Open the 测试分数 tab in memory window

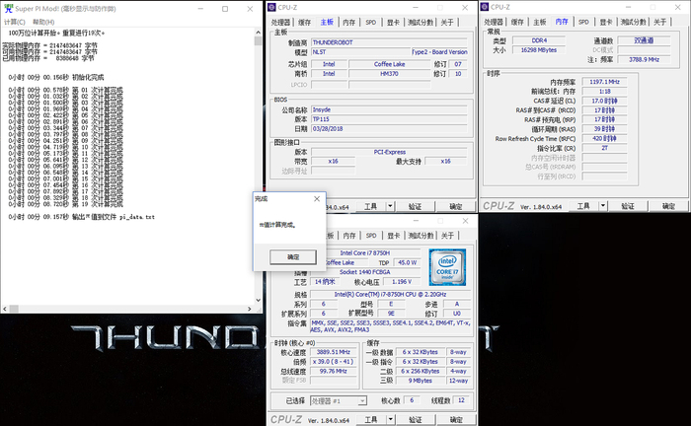point(634,22)
